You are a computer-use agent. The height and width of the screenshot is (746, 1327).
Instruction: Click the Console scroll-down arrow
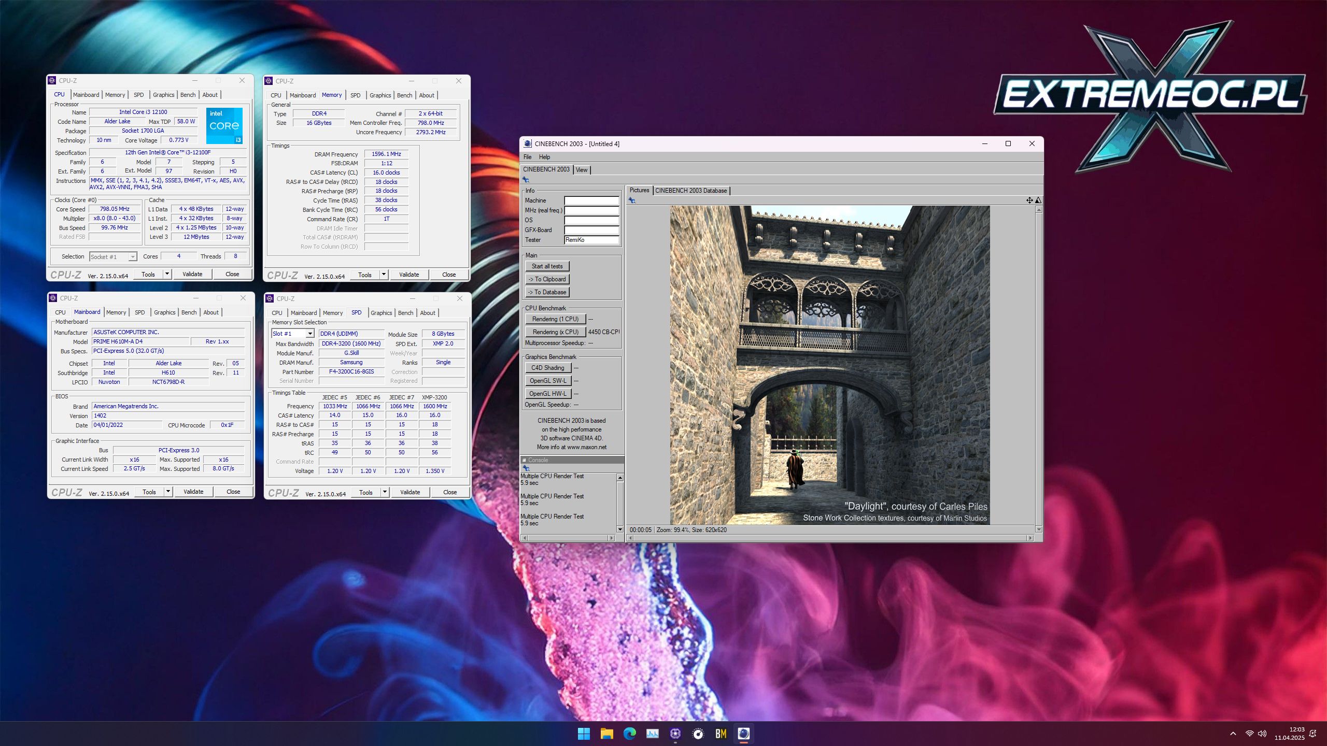click(620, 529)
